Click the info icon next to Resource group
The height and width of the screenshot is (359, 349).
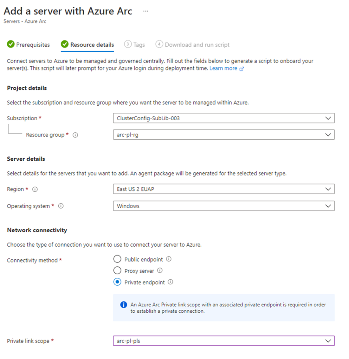[x=75, y=135]
